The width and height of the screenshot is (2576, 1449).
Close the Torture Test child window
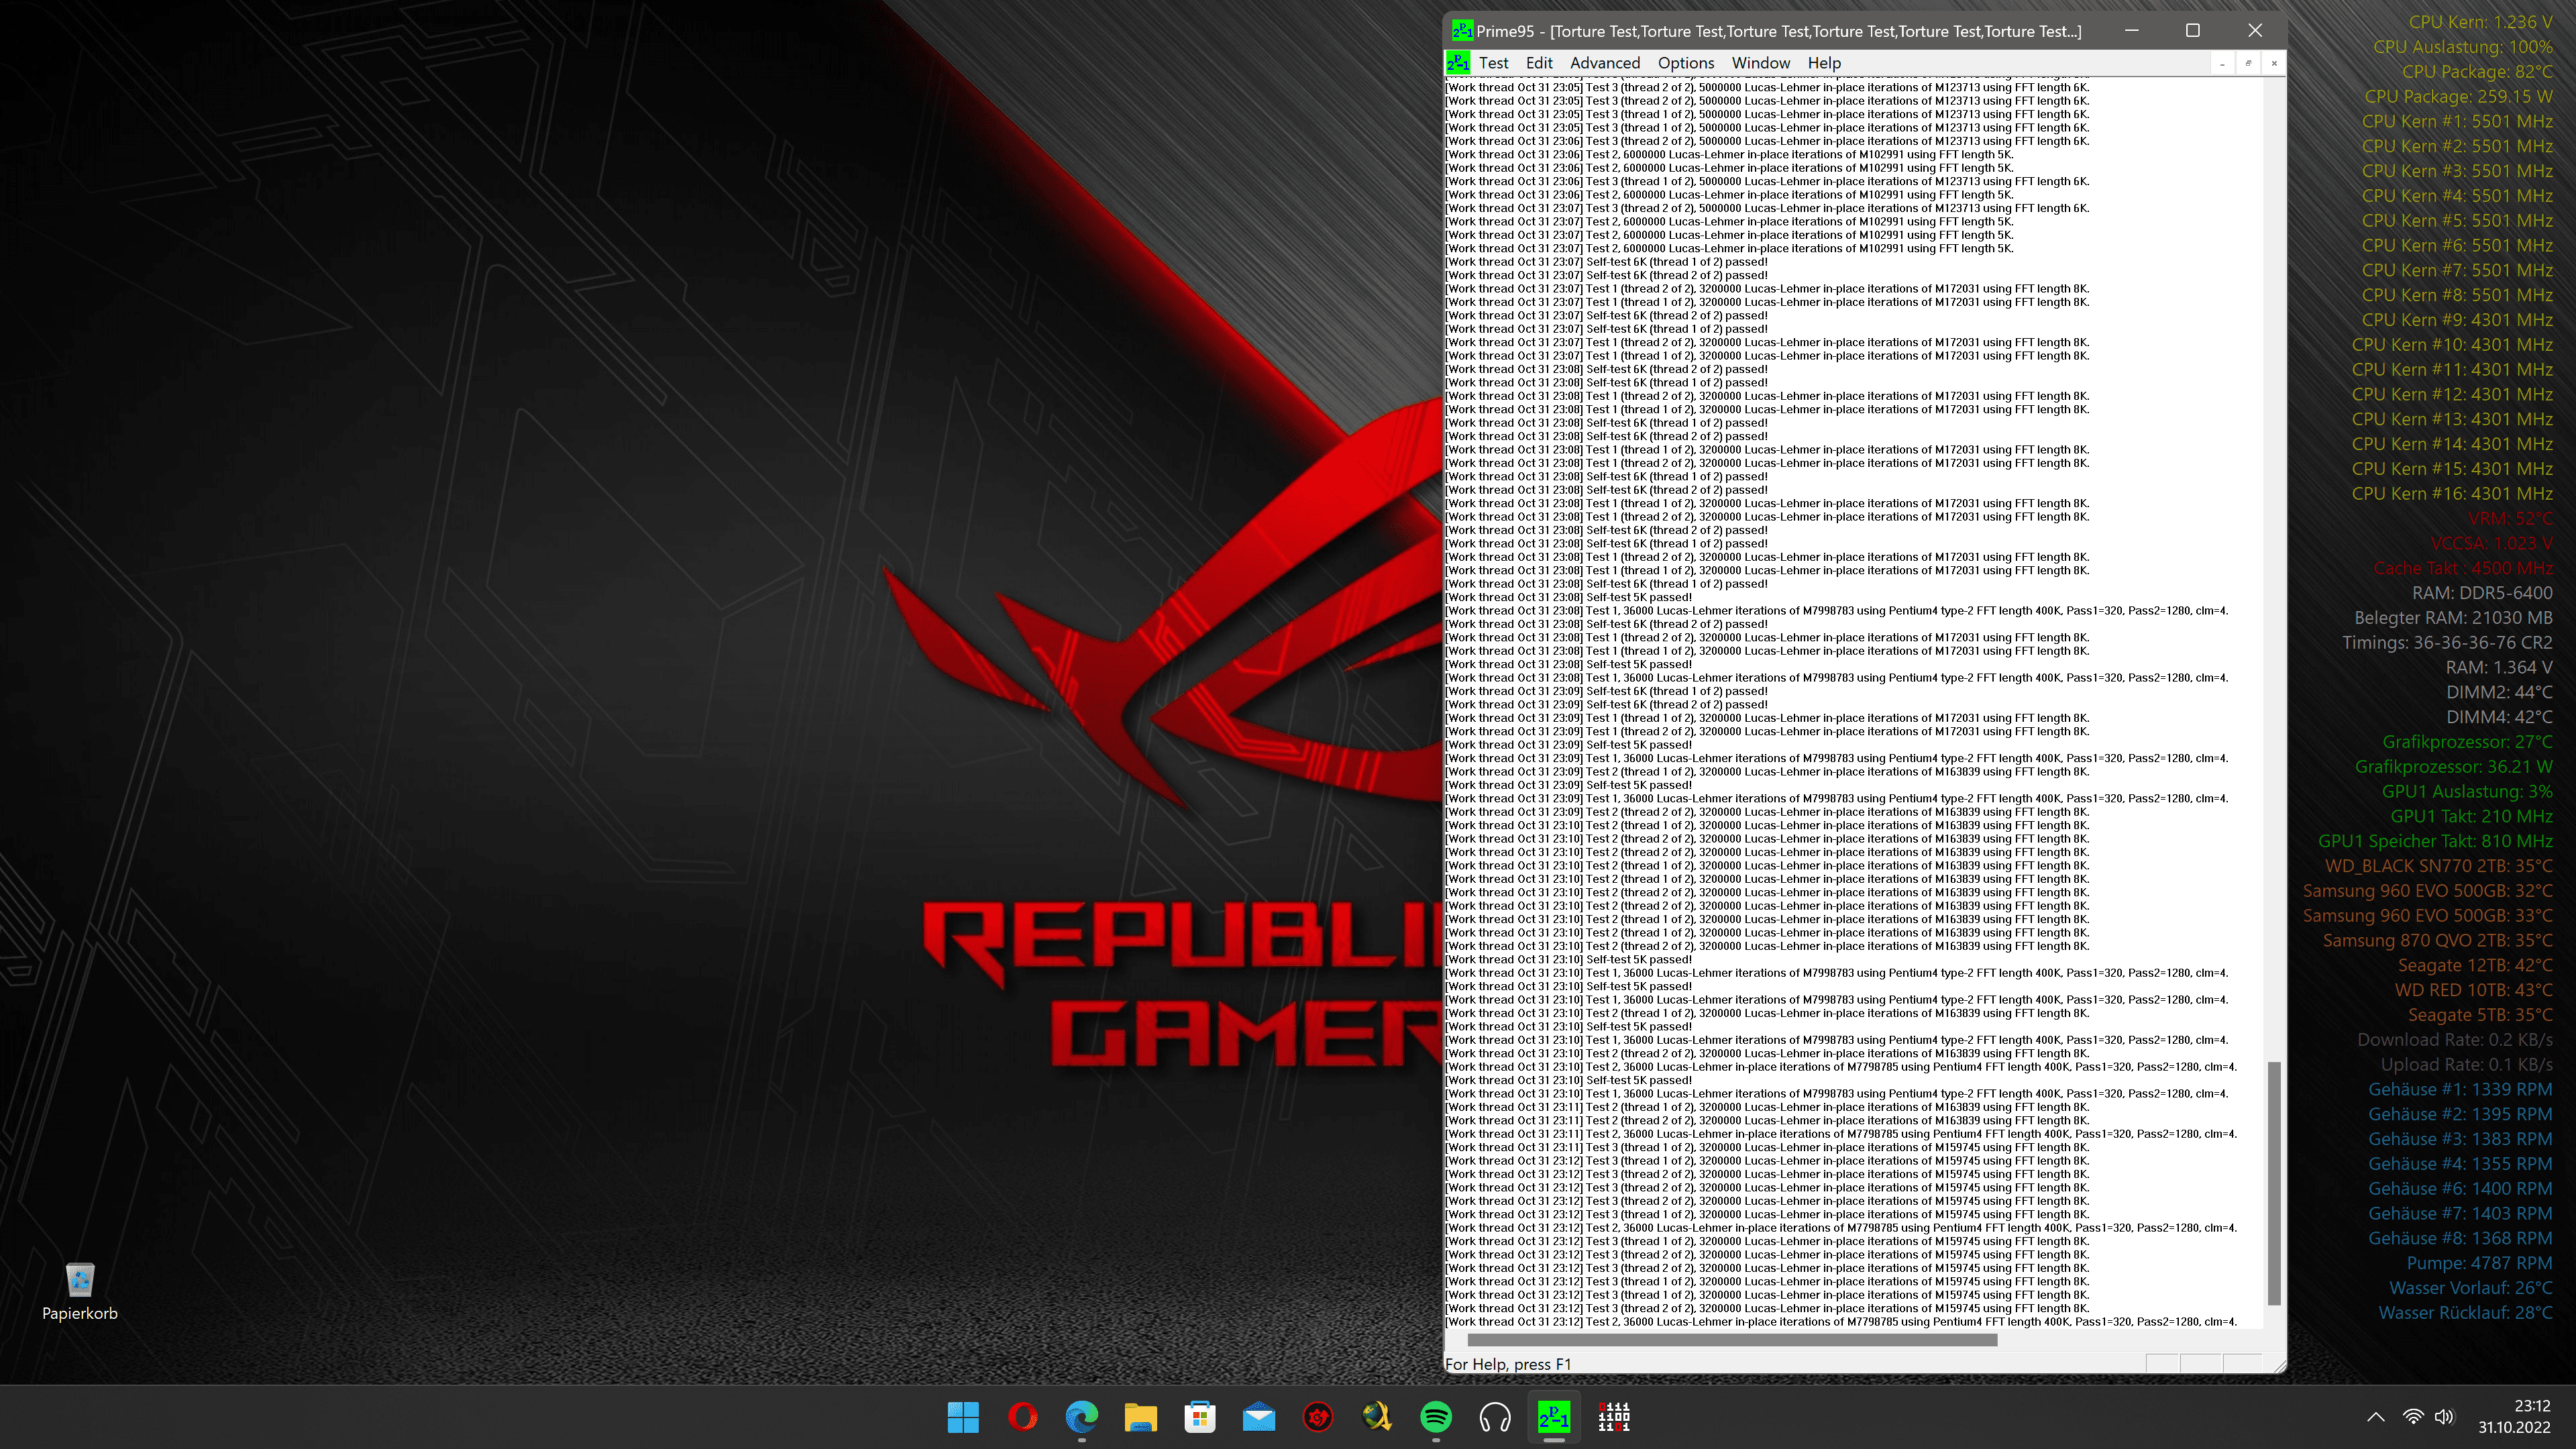2274,63
